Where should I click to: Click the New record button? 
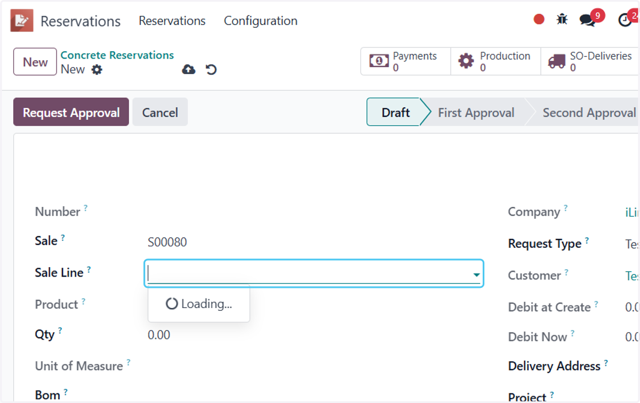pyautogui.click(x=35, y=62)
